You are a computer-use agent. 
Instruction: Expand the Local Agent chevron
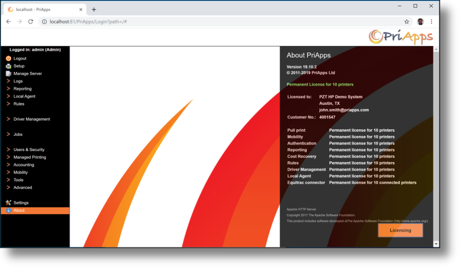[x=8, y=96]
